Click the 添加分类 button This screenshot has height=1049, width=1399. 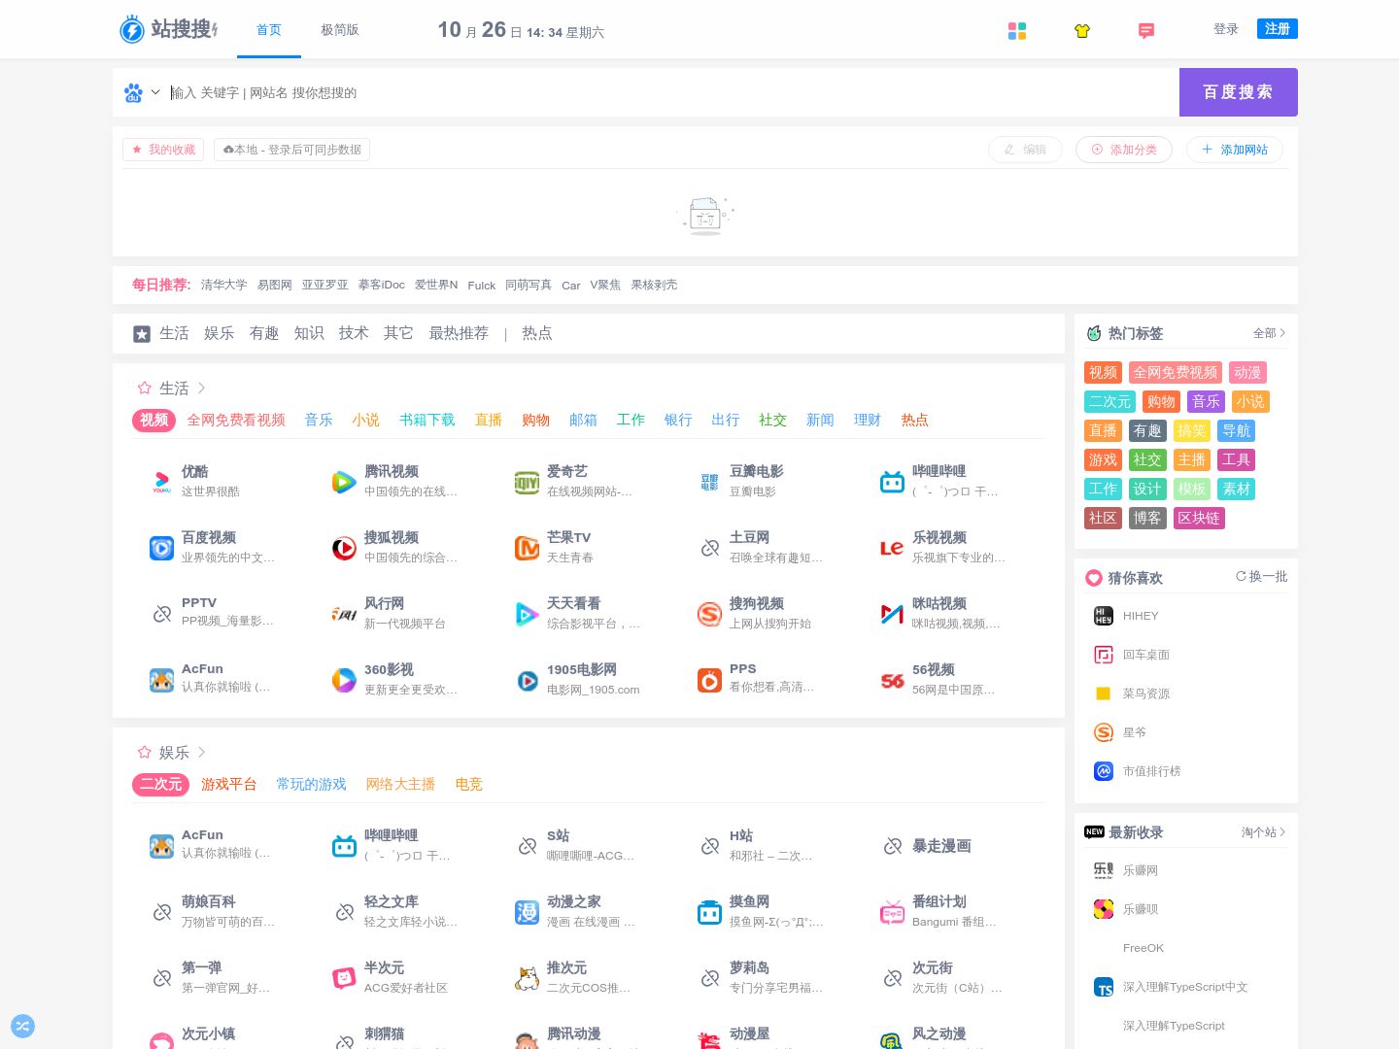point(1124,150)
